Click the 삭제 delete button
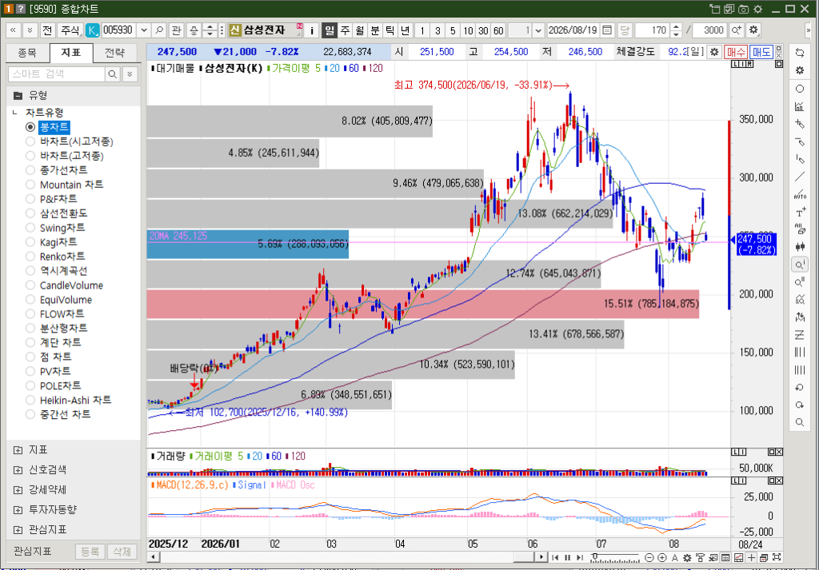This screenshot has width=819, height=570. pyautogui.click(x=122, y=552)
